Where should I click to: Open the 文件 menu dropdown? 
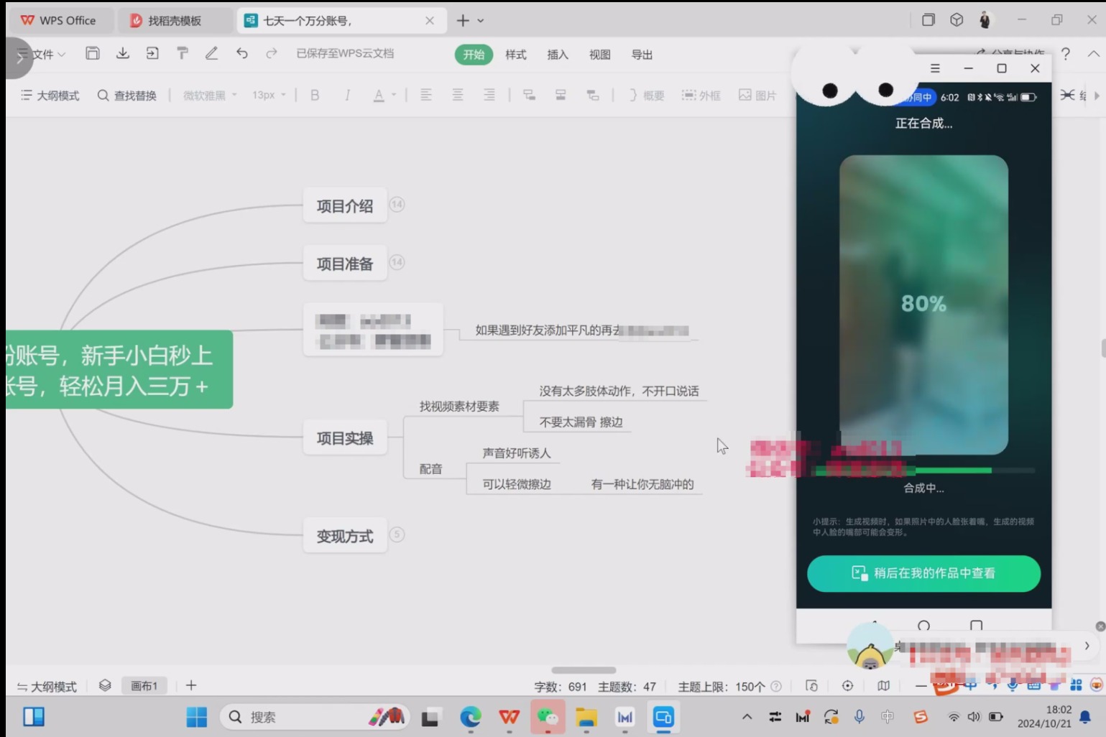pyautogui.click(x=47, y=54)
